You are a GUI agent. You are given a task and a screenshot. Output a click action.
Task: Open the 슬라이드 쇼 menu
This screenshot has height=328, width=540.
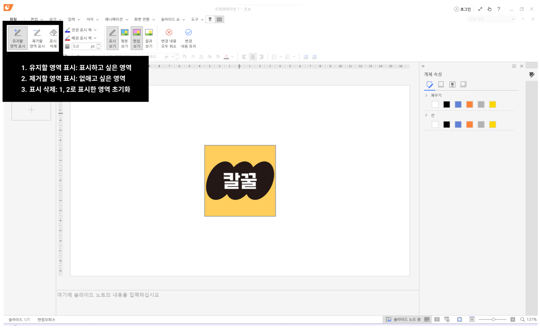coord(173,19)
